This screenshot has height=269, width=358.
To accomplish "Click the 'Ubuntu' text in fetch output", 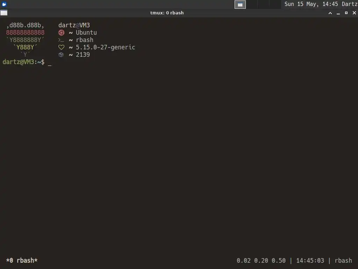I will 86,33.
